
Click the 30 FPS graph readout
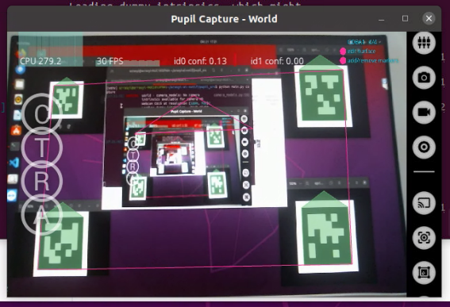[x=110, y=61]
